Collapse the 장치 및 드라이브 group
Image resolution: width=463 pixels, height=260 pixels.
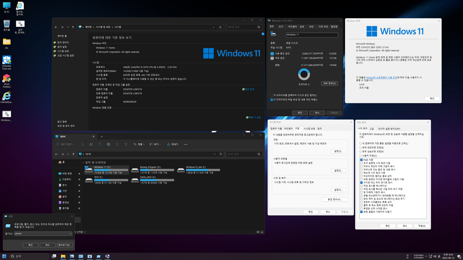click(x=83, y=162)
